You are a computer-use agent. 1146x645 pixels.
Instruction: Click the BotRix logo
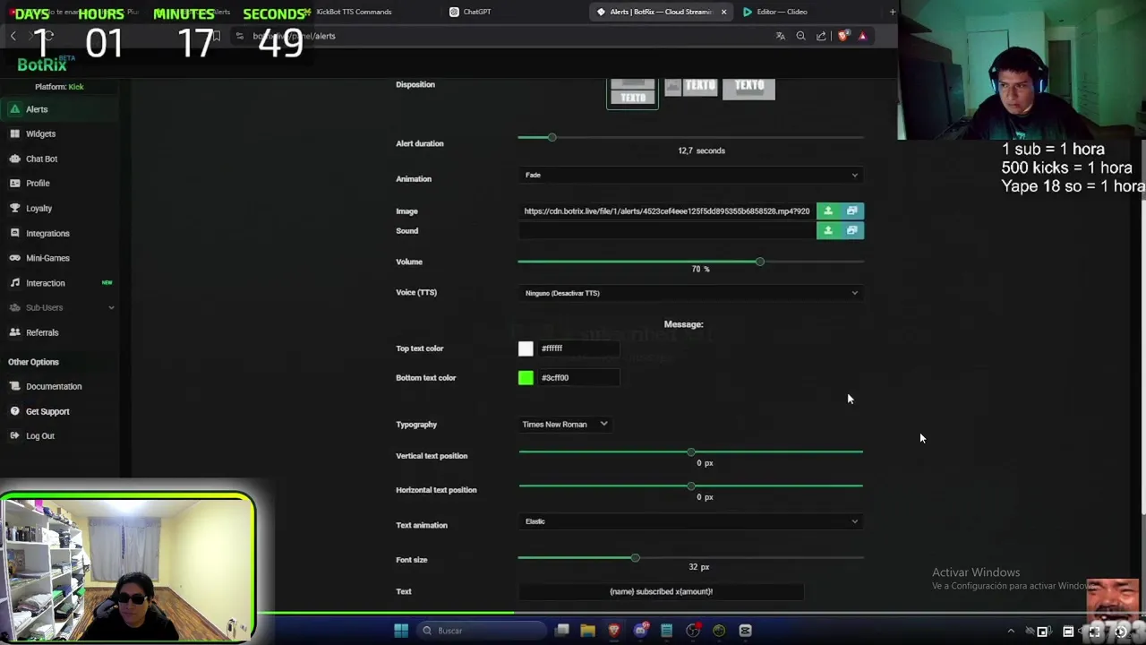(x=42, y=64)
